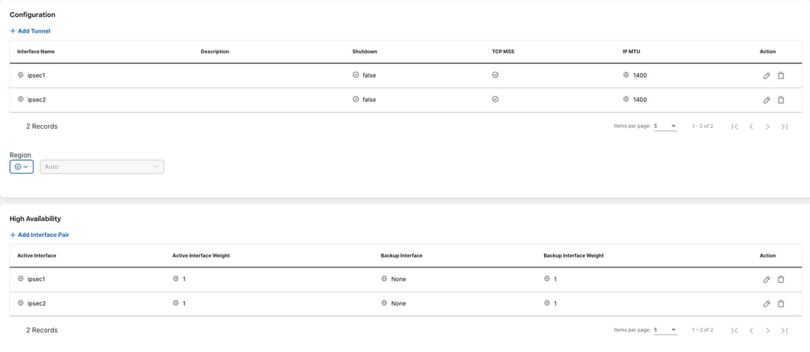Edit the ipsec2 interface pair entry

(767, 303)
